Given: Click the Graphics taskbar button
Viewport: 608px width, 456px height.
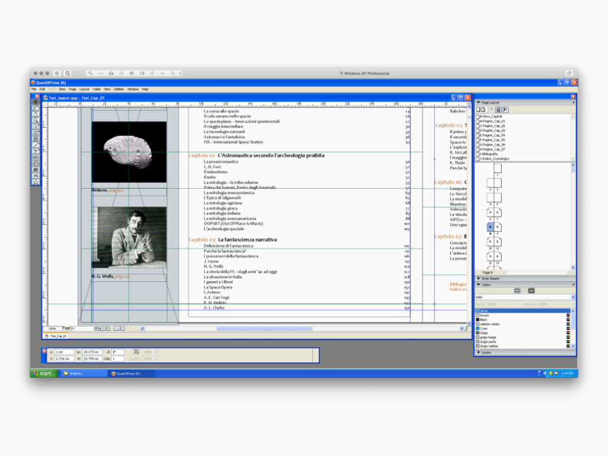Looking at the screenshot, I should click(83, 373).
